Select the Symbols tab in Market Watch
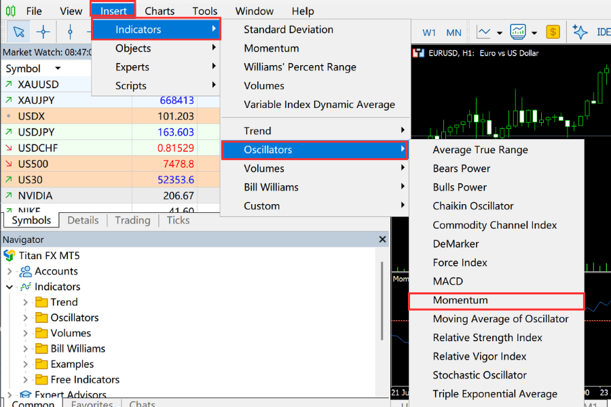 [x=31, y=220]
